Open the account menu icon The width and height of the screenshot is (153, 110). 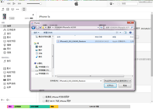pos(112,4)
